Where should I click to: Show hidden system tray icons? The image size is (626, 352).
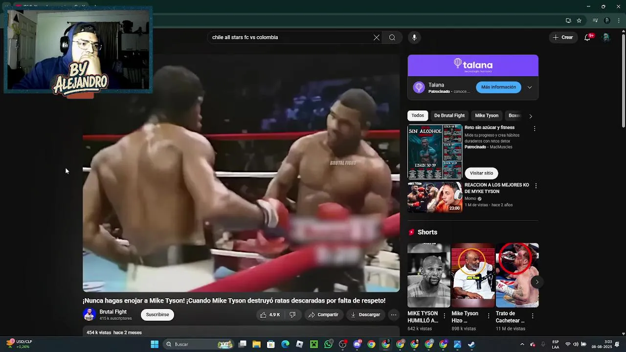click(522, 344)
